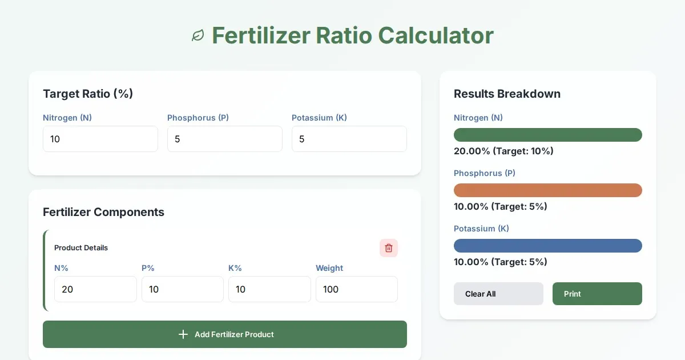Viewport: 685px width, 360px height.
Task: Click the product P% input box
Action: pyautogui.click(x=183, y=289)
